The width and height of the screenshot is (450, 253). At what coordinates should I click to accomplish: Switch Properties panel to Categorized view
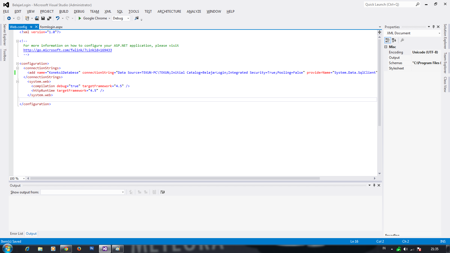click(388, 40)
